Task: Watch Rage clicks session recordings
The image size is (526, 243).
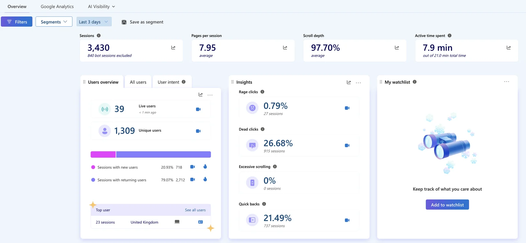Action: pos(347,108)
